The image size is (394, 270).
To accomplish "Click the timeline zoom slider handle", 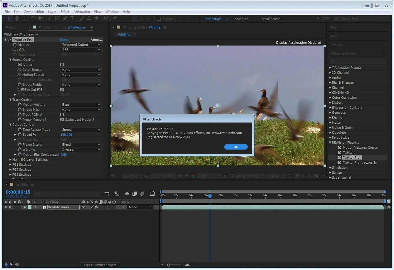I will coord(169,265).
